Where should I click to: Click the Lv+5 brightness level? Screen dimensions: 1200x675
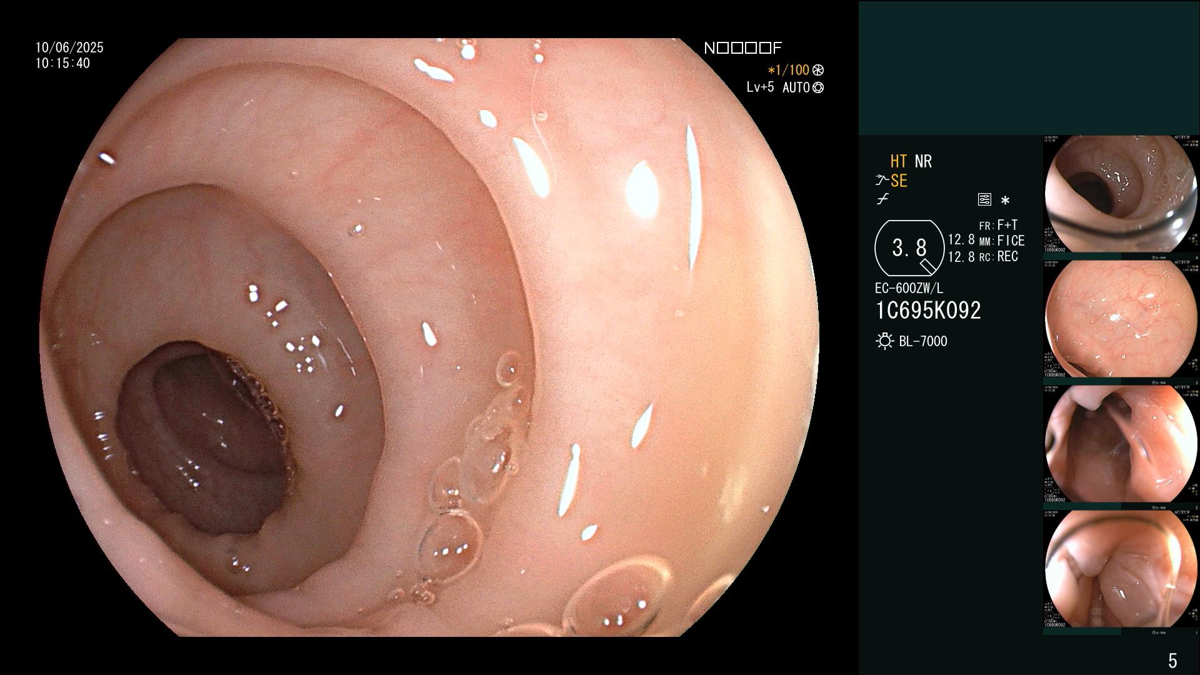[x=760, y=87]
